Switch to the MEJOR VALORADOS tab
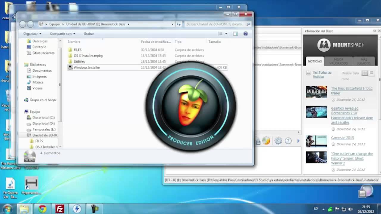Screen dimensions: 381x214 (338, 61)
